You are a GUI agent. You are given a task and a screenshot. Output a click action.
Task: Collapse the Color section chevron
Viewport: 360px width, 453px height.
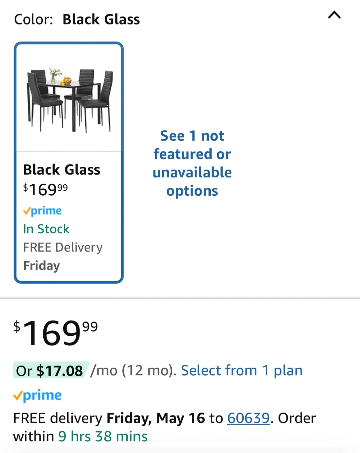point(334,15)
